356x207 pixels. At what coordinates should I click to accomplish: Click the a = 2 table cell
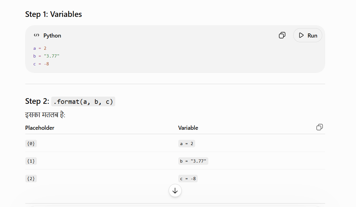click(187, 144)
